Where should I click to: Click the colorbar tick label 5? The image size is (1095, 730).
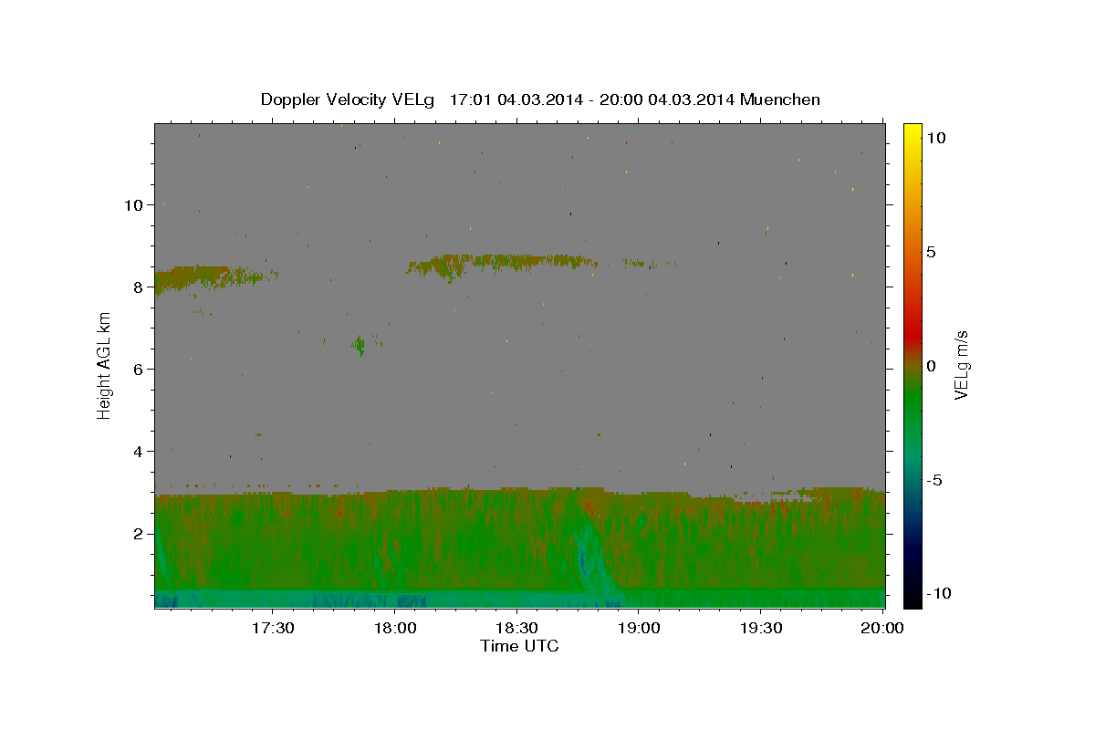(931, 252)
